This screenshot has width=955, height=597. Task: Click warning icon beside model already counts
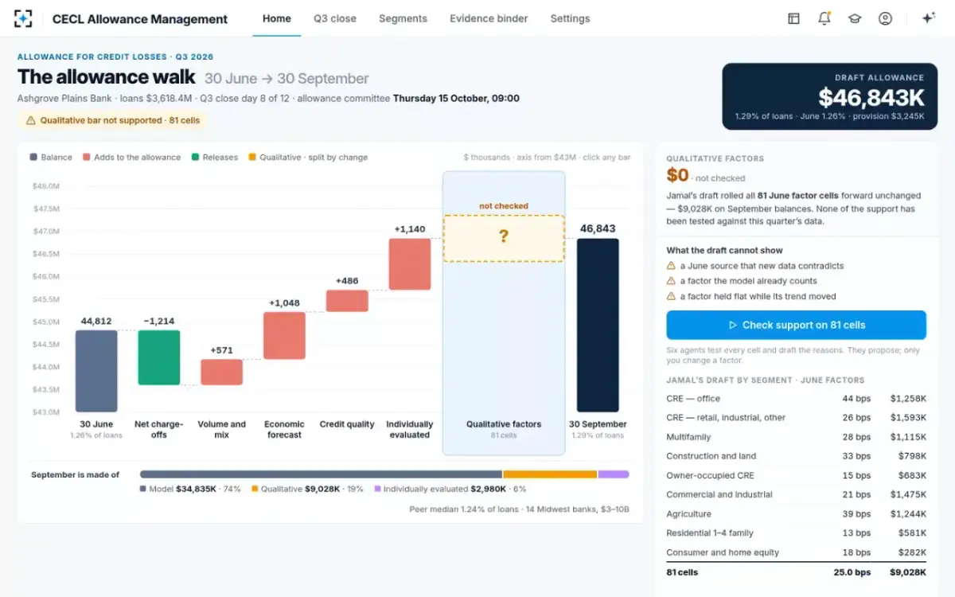(x=672, y=281)
